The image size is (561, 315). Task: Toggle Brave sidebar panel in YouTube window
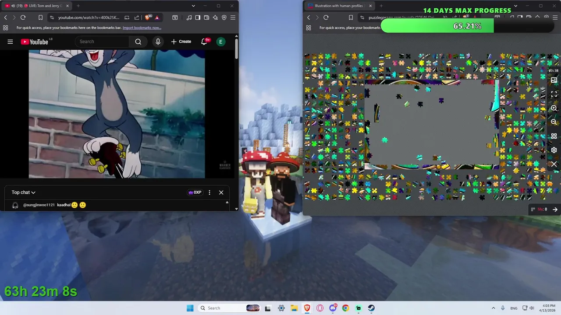pos(198,17)
